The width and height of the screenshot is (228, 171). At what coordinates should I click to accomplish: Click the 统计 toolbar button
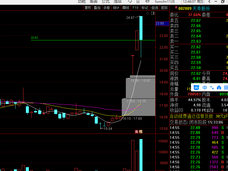click(116, 8)
